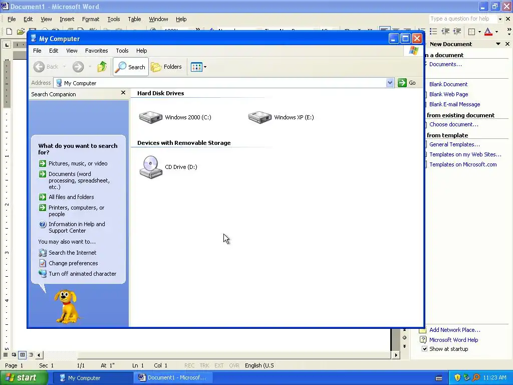Open the New Document task pane dropdown

pos(498,44)
